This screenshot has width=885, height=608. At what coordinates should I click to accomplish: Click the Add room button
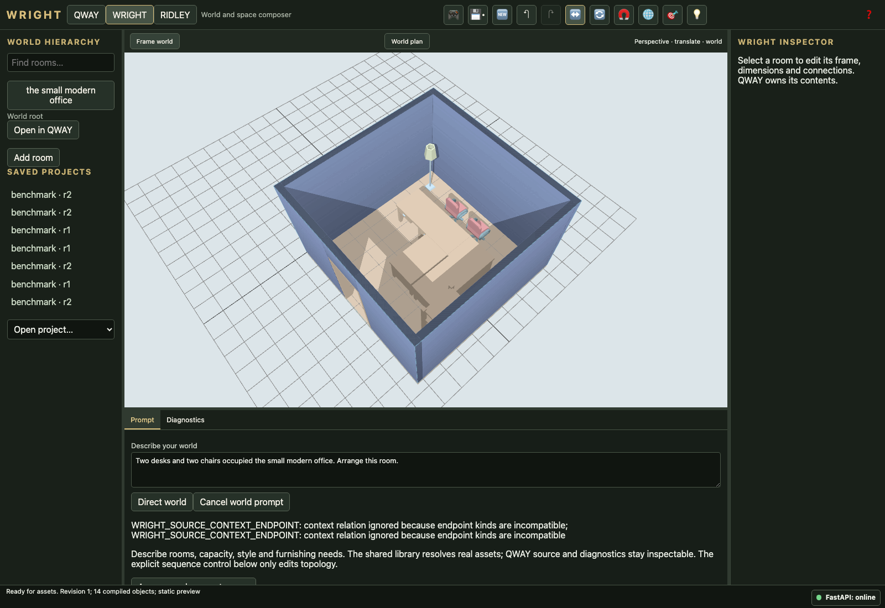tap(33, 158)
